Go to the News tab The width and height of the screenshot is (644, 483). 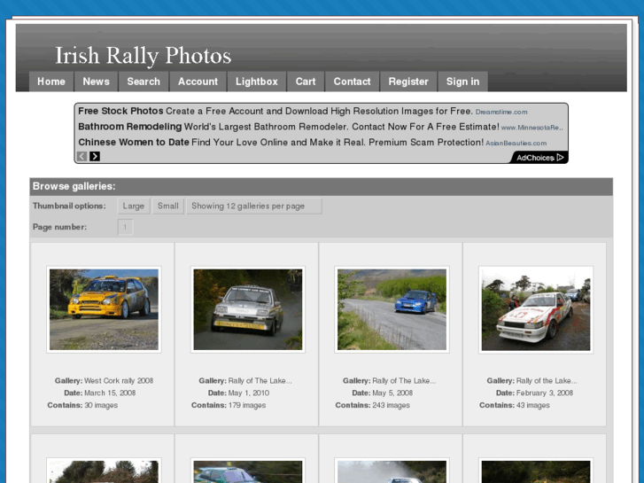point(96,82)
